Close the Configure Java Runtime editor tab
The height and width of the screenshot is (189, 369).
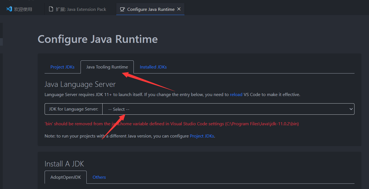(x=179, y=9)
